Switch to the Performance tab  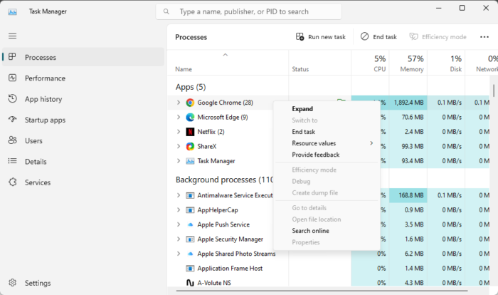[x=45, y=78]
